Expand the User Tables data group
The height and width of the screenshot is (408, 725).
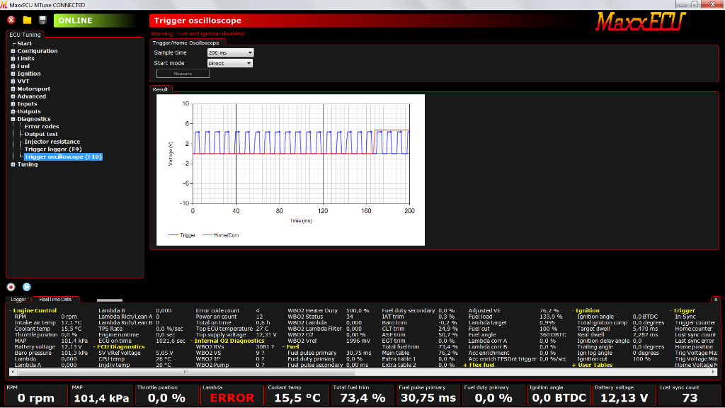(573, 365)
